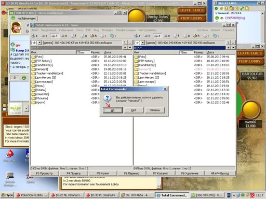Viewport: 266px width, 199px height.
Task: Click the padlock icon in QIP toolbar
Action: (x=247, y=8)
